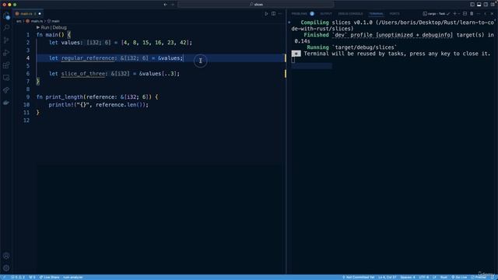
Task: Open the Live Share view icon
Action: [6, 90]
